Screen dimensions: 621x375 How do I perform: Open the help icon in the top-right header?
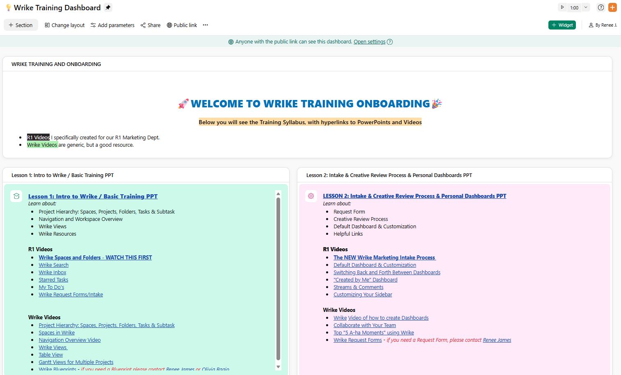(601, 7)
